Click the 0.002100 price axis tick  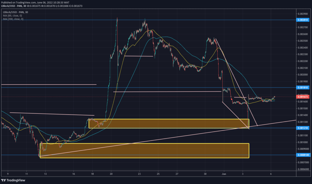coord(303,68)
